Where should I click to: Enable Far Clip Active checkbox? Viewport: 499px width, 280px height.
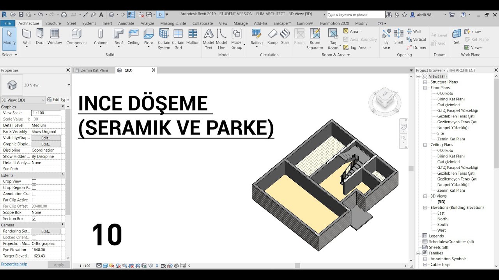tap(34, 200)
